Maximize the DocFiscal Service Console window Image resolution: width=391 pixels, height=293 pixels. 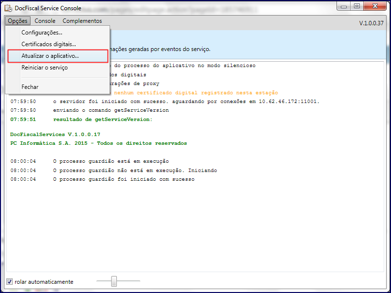(x=357, y=6)
